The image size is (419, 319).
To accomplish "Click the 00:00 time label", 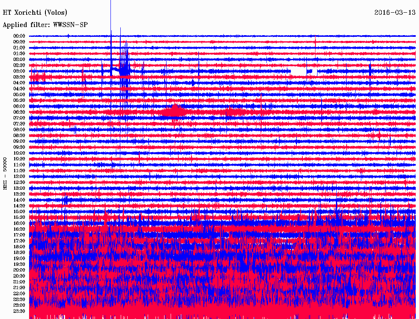I will pyautogui.click(x=19, y=36).
